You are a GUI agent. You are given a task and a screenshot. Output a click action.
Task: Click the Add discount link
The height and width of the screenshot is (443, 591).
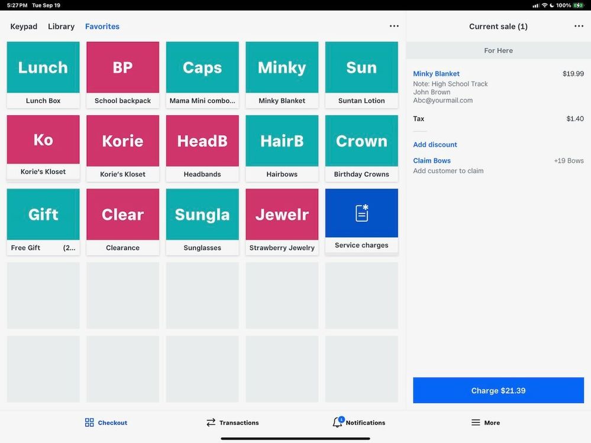(435, 144)
